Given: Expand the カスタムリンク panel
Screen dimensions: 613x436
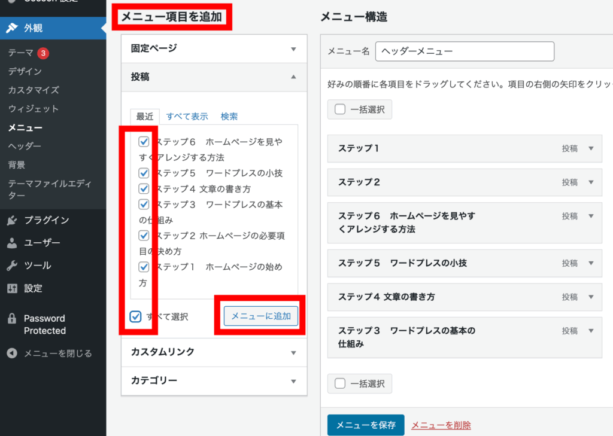Looking at the screenshot, I should click(293, 352).
